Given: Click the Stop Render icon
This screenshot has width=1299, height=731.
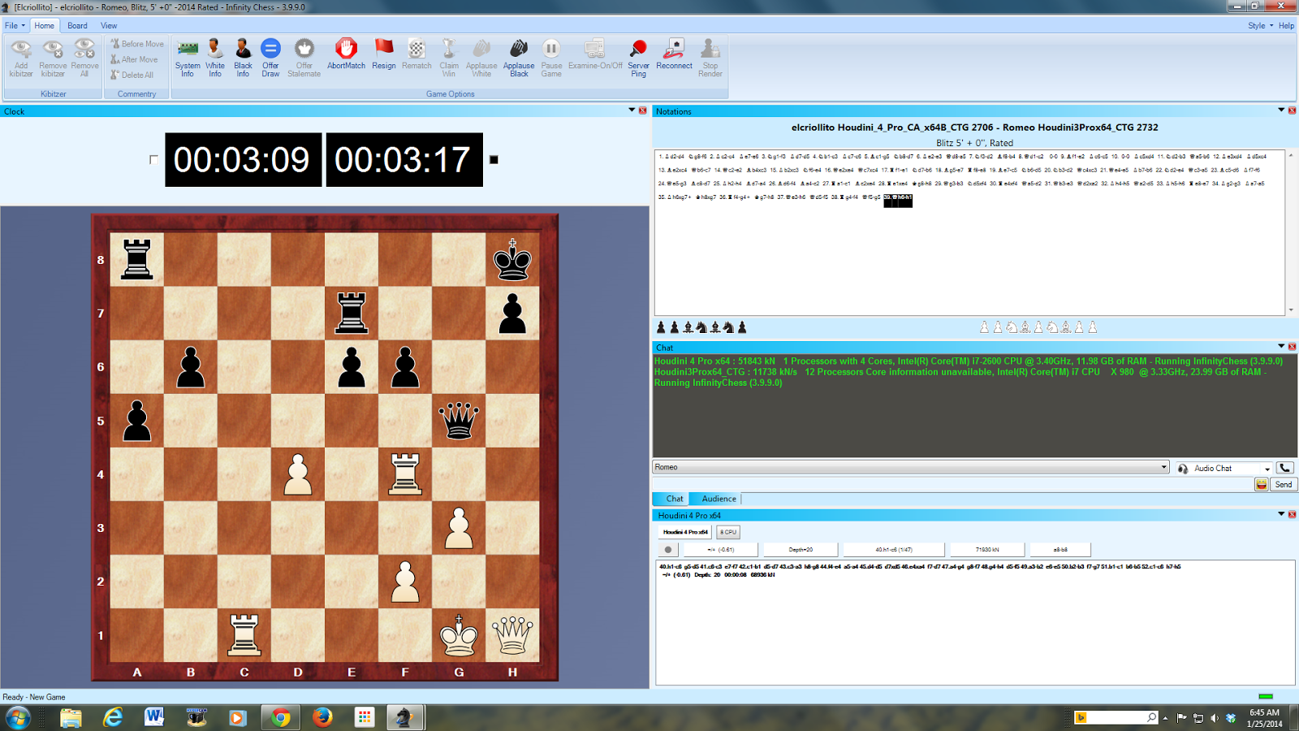Looking at the screenshot, I should [710, 58].
